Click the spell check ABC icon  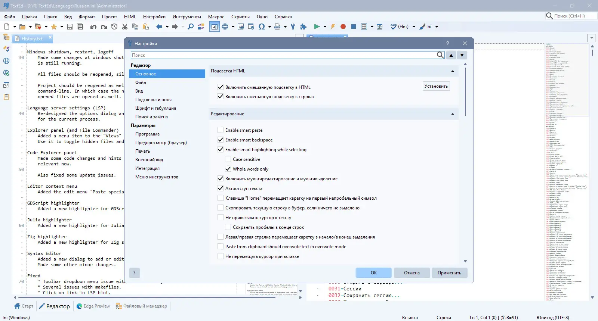coord(393,27)
